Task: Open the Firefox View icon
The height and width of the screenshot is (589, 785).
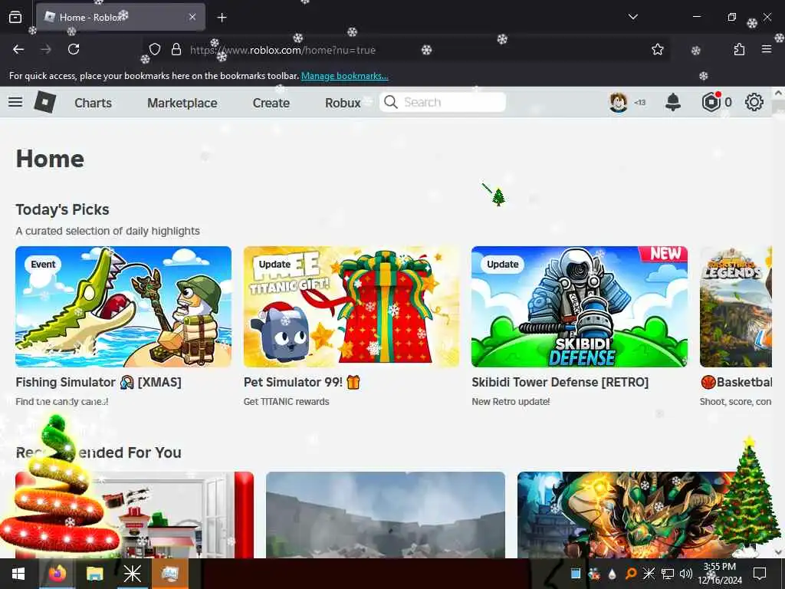Action: coord(15,18)
